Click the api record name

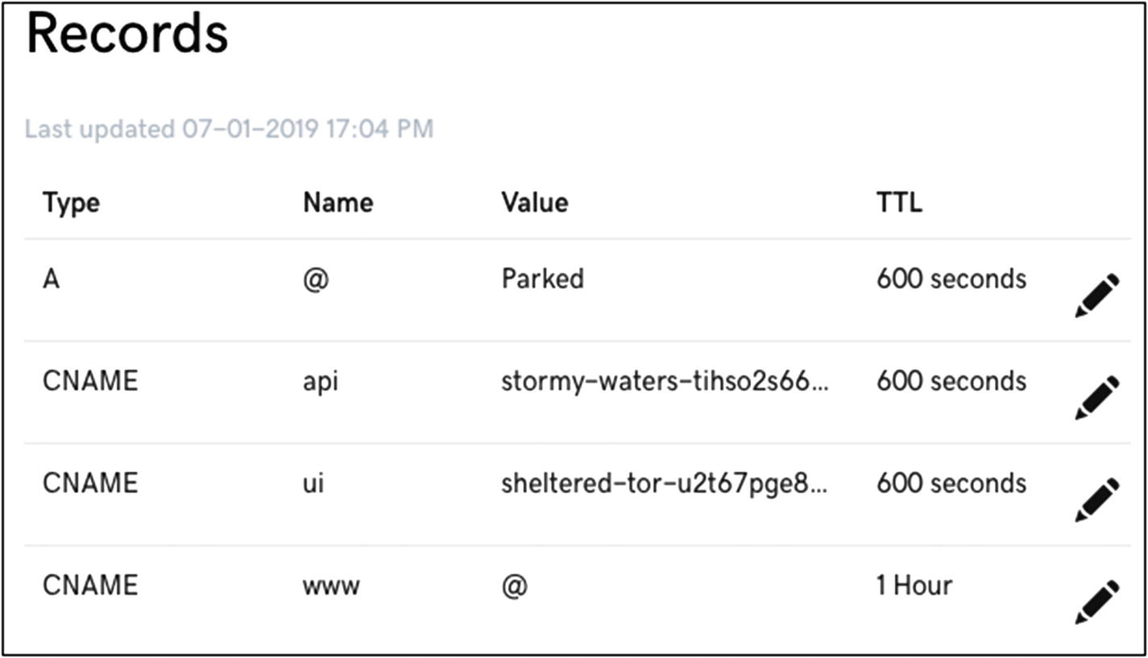[x=320, y=381]
